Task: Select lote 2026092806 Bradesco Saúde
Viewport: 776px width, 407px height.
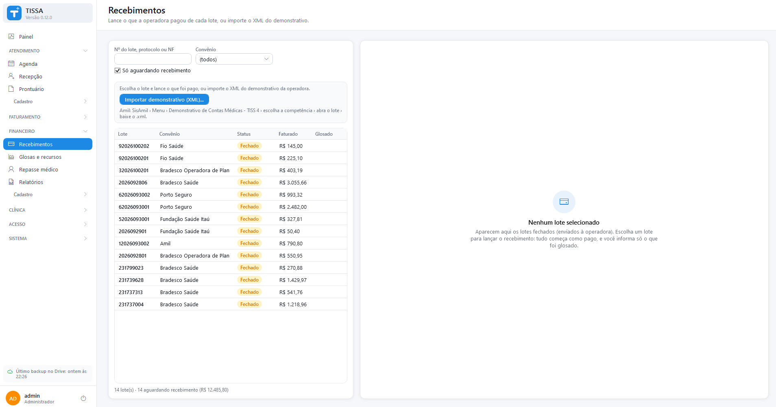Action: pyautogui.click(x=231, y=182)
